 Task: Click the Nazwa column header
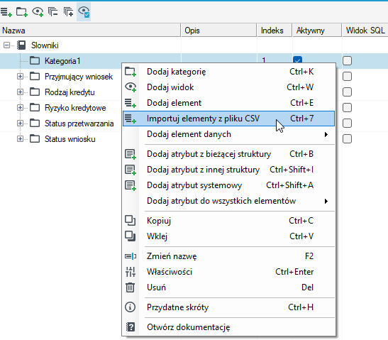point(90,31)
